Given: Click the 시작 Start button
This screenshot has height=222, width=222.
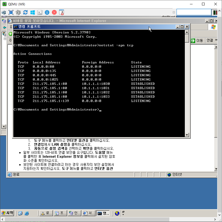Looking at the screenshot, I should [x=7, y=213].
